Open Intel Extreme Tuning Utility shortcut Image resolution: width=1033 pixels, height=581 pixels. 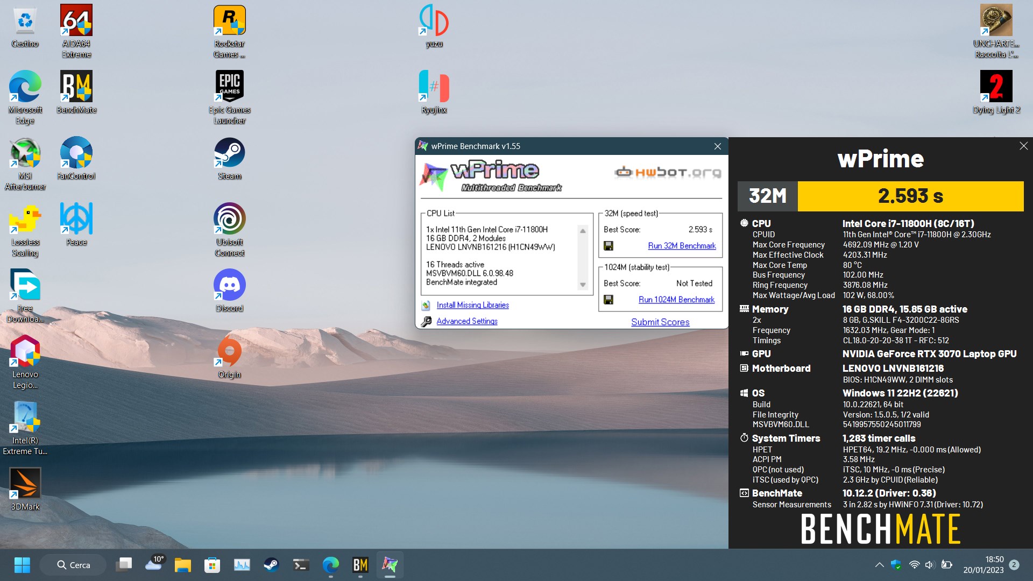pos(25,429)
